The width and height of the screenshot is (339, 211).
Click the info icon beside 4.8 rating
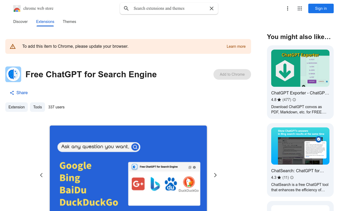(x=294, y=100)
